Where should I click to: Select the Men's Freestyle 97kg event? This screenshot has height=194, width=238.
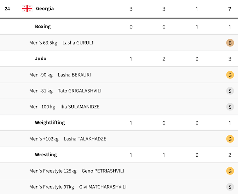[52, 187]
